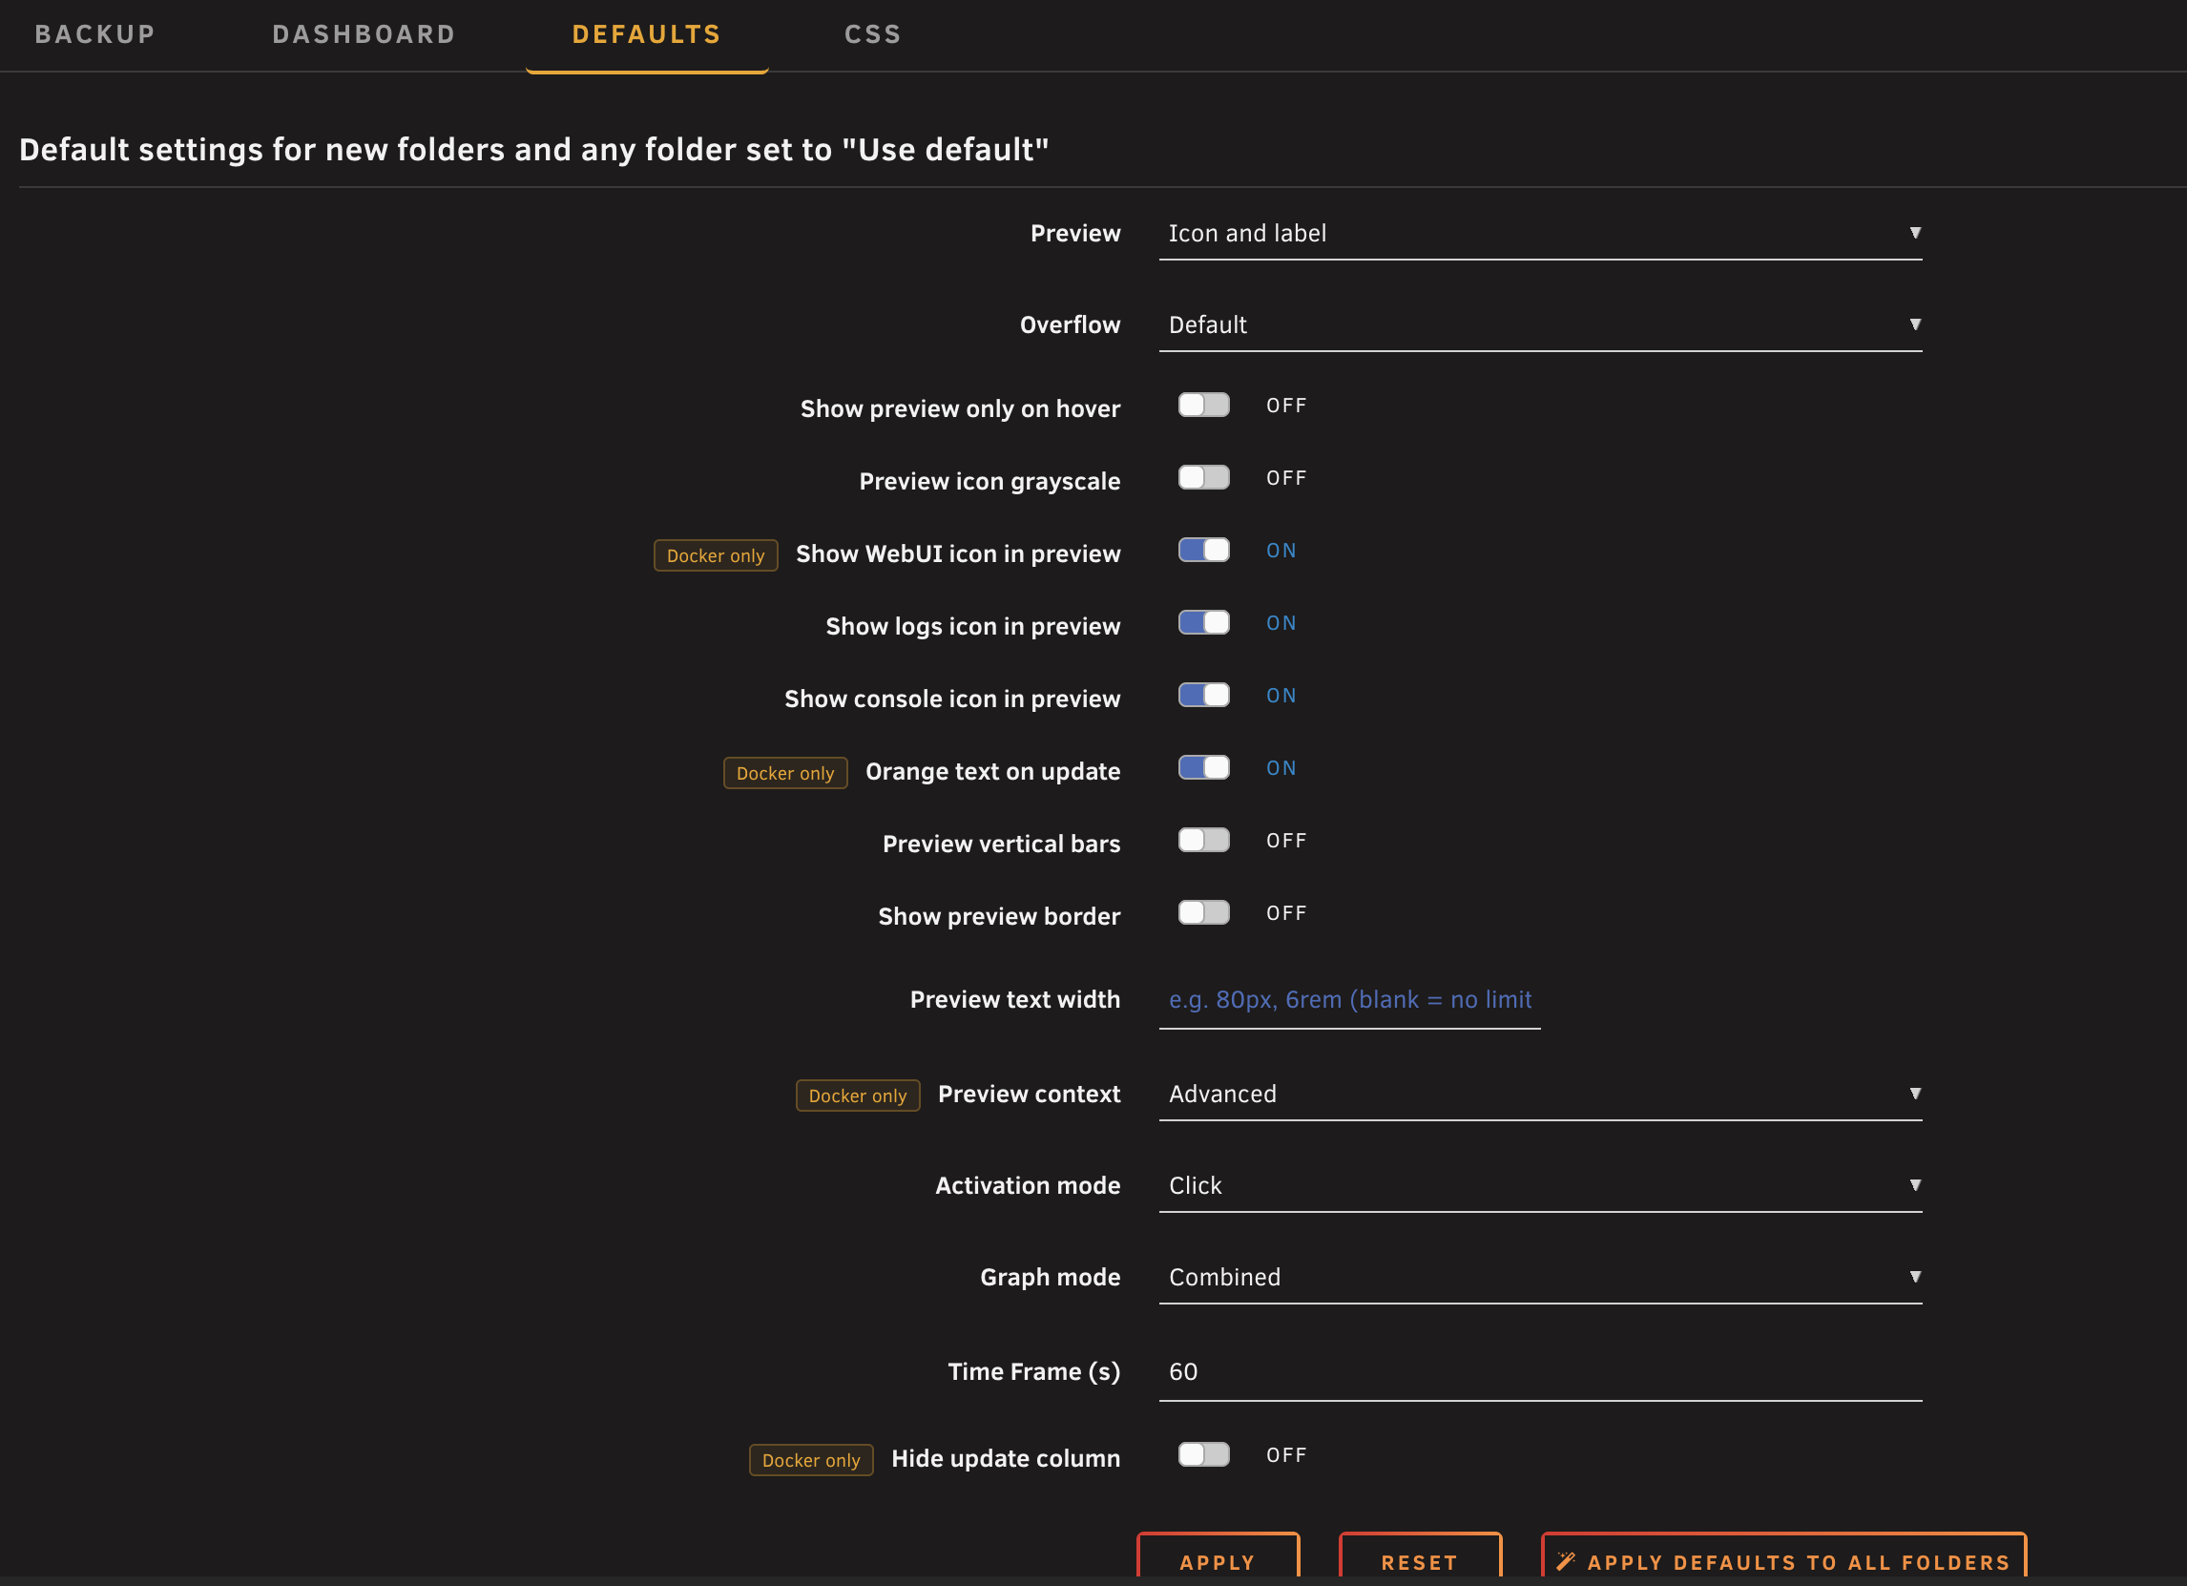This screenshot has width=2187, height=1586.
Task: Disable Orange text on update switch
Action: 1203,767
